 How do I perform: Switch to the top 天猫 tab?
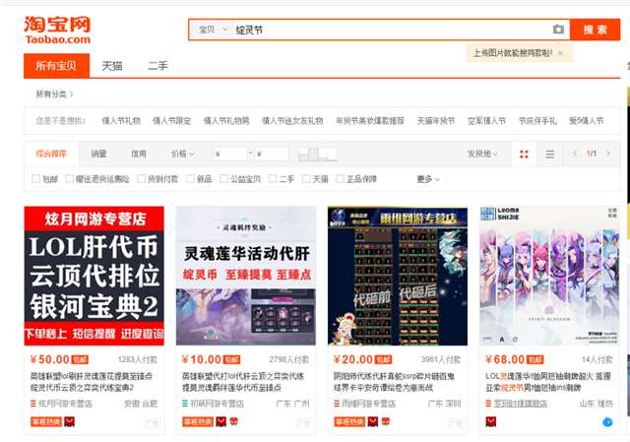[112, 66]
